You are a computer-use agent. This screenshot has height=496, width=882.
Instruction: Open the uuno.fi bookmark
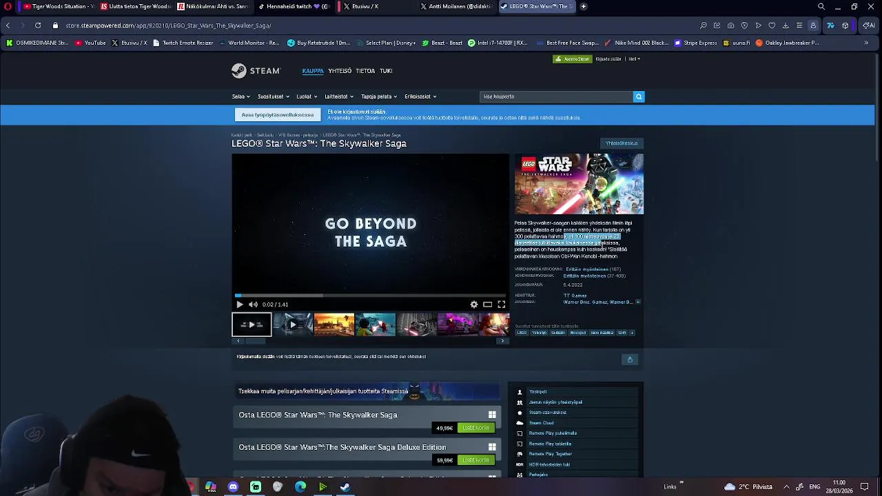[x=737, y=43]
